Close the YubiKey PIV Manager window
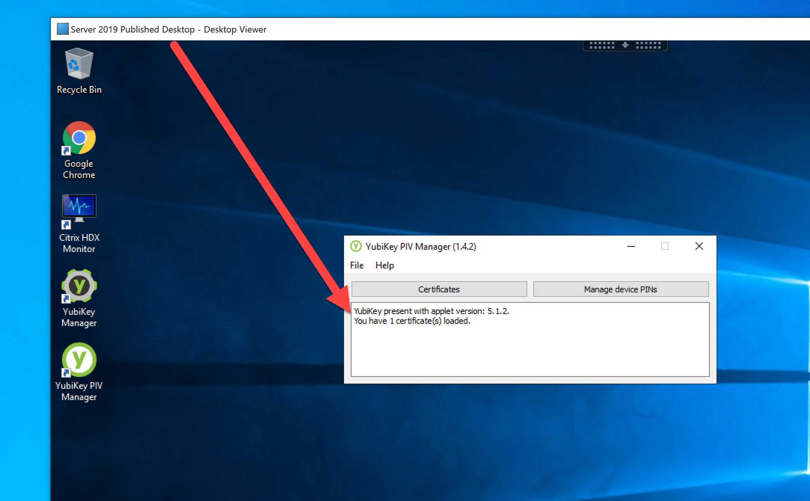This screenshot has width=810, height=501. (x=699, y=246)
